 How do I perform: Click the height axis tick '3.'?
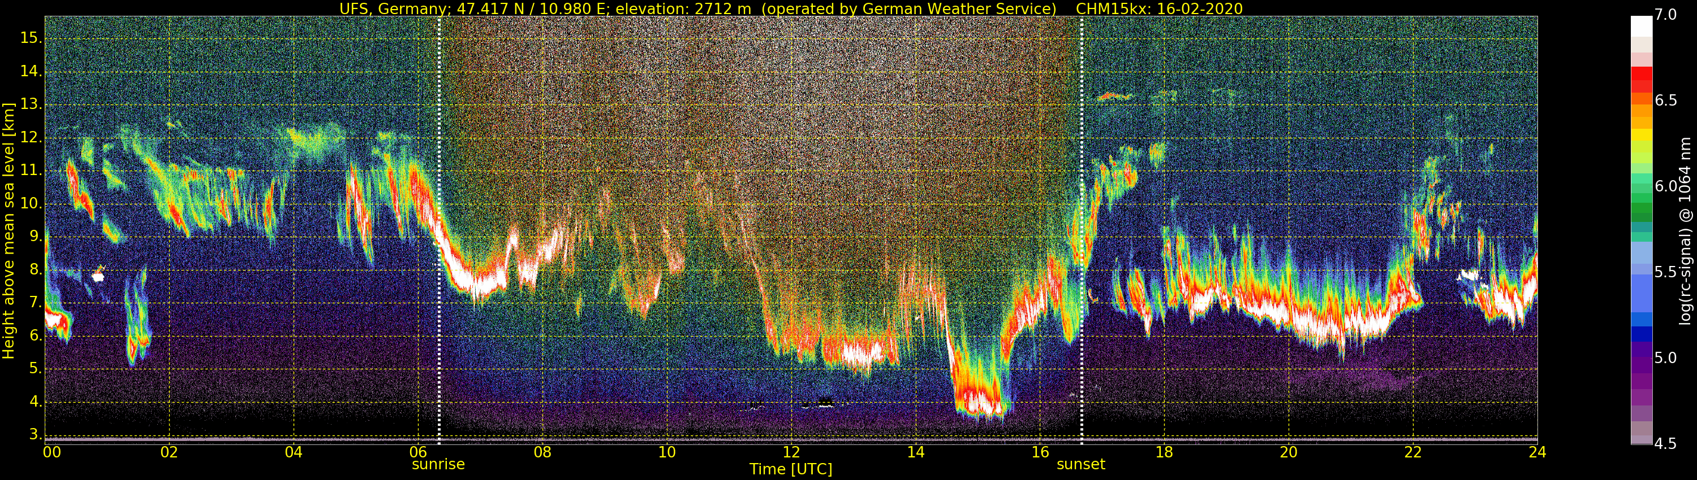pyautogui.click(x=35, y=435)
